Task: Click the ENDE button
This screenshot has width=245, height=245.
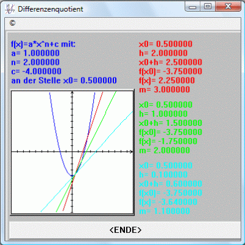Action: (125, 230)
